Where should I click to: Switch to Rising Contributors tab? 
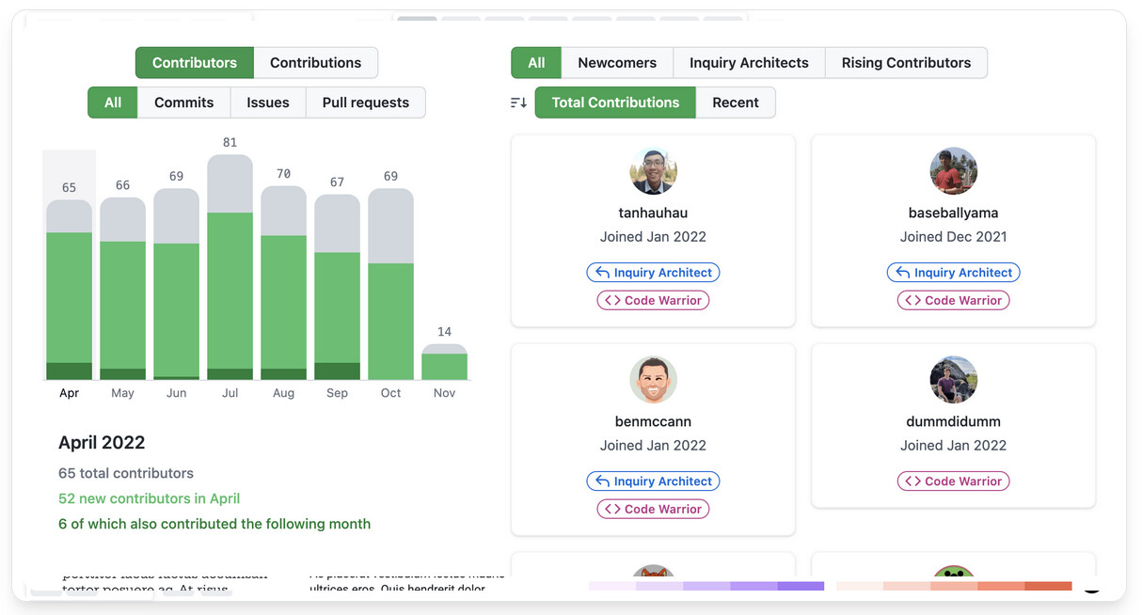coord(905,63)
